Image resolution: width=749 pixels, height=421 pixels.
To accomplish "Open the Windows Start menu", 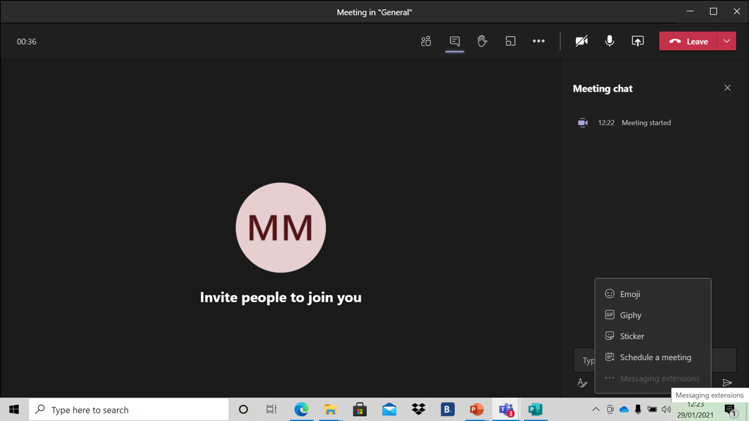I will (14, 409).
